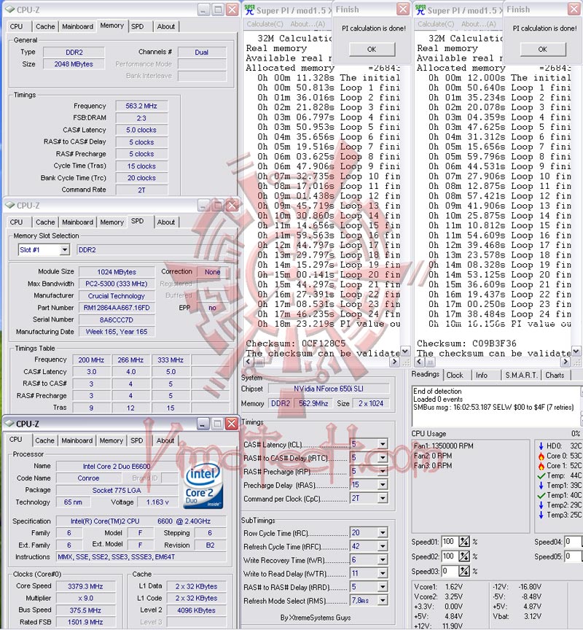
Task: Click the HD0 temperature down-arrow icon
Action: (x=541, y=446)
